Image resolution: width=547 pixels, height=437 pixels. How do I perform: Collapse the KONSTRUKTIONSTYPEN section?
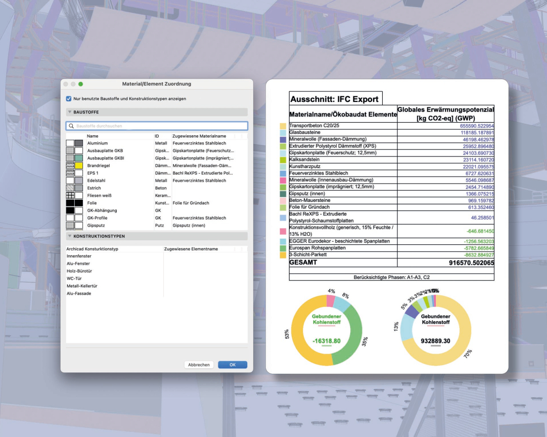click(x=69, y=236)
